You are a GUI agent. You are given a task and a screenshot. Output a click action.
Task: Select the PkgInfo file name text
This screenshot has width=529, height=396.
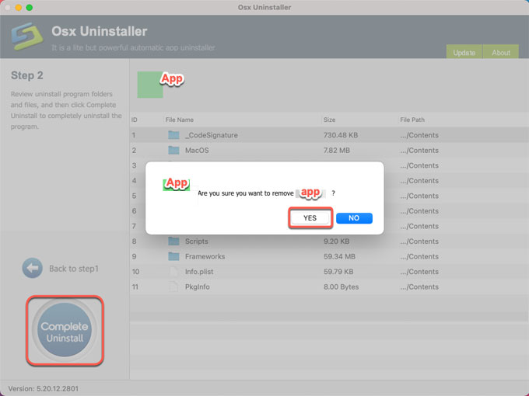pyautogui.click(x=198, y=287)
